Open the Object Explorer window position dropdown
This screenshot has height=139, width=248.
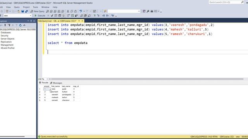(x=28, y=21)
